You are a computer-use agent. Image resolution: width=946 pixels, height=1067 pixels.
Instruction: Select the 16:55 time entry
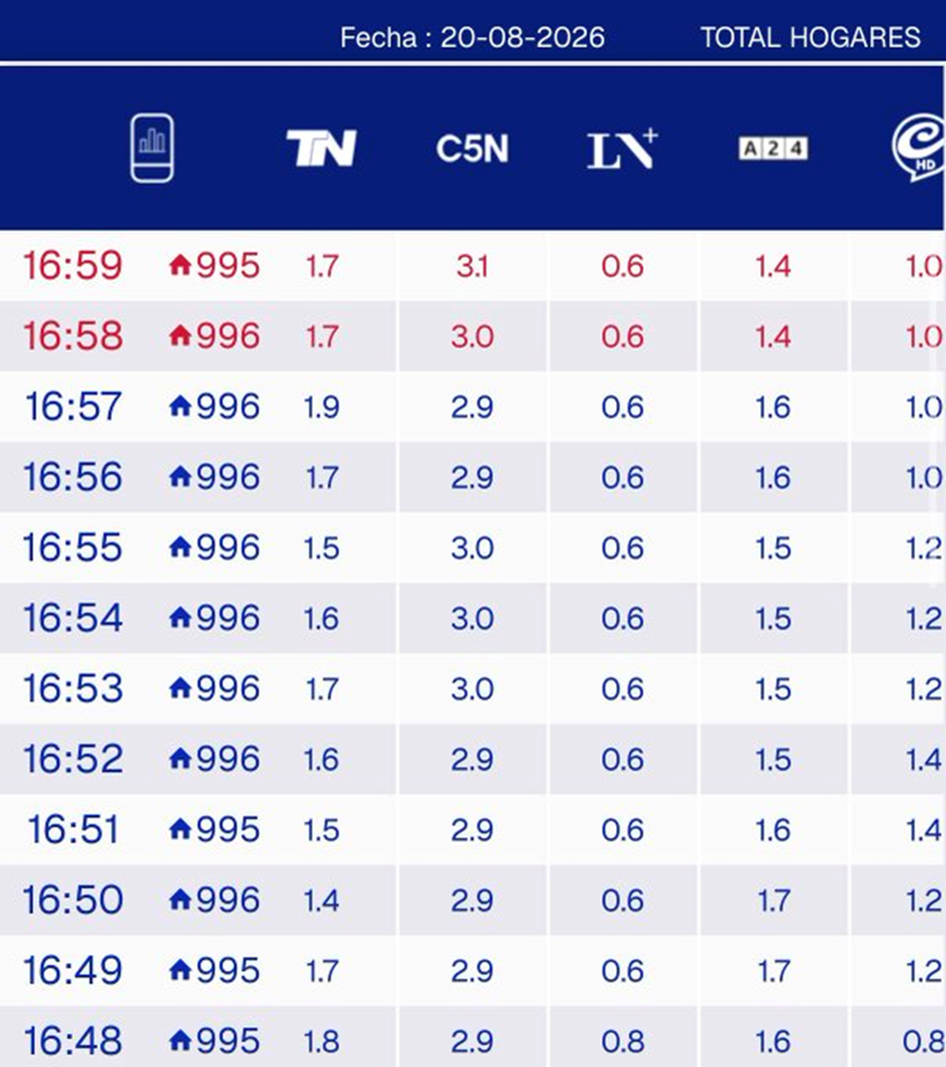(73, 547)
